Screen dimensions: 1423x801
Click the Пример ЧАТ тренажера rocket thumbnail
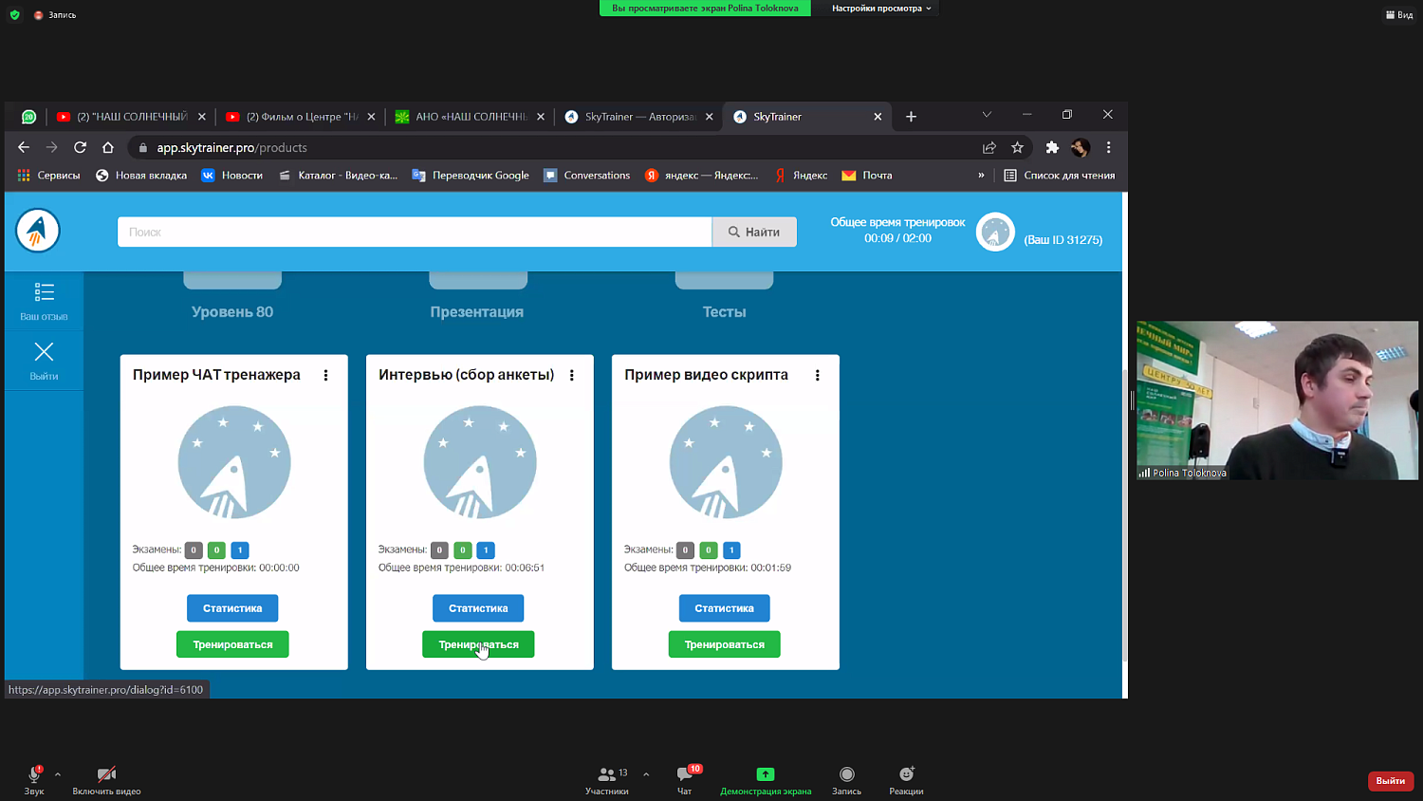(x=234, y=462)
